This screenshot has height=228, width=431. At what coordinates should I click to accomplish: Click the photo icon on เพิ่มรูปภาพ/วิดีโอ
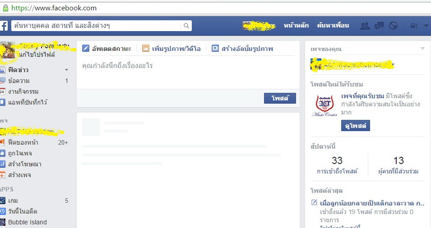[x=145, y=49]
